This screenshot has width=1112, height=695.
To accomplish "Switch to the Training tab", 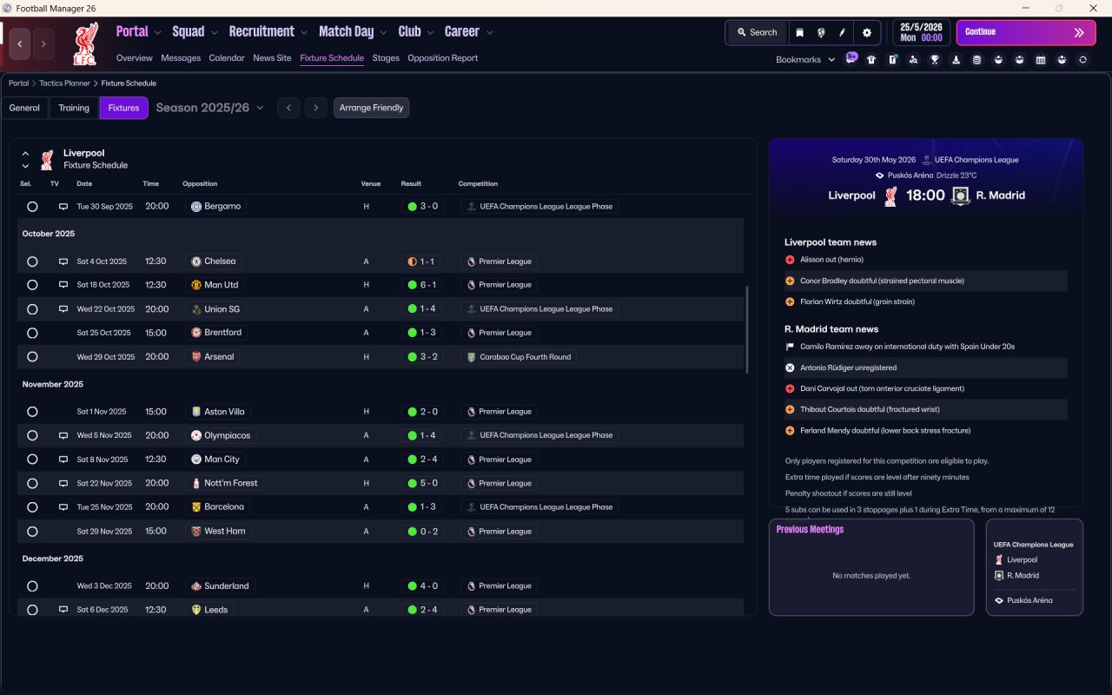I will coord(74,108).
